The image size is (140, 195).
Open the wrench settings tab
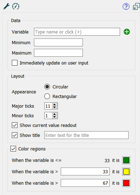(x=6, y=6)
